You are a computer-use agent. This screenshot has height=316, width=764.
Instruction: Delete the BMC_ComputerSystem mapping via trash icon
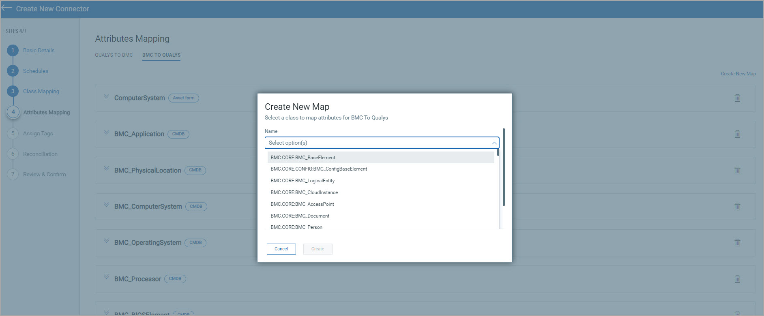(x=737, y=207)
